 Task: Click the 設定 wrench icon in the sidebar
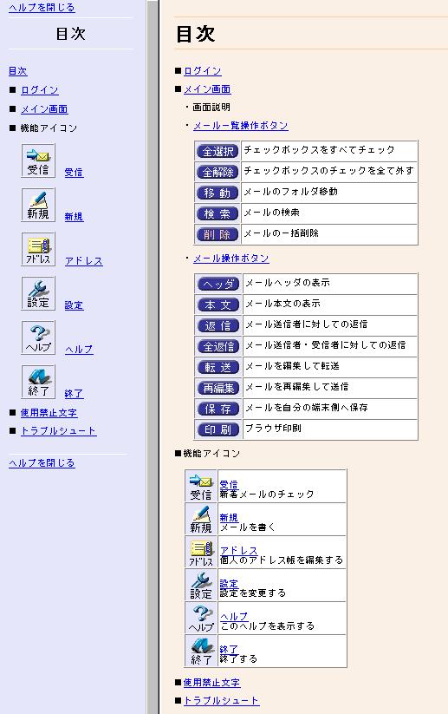point(38,293)
